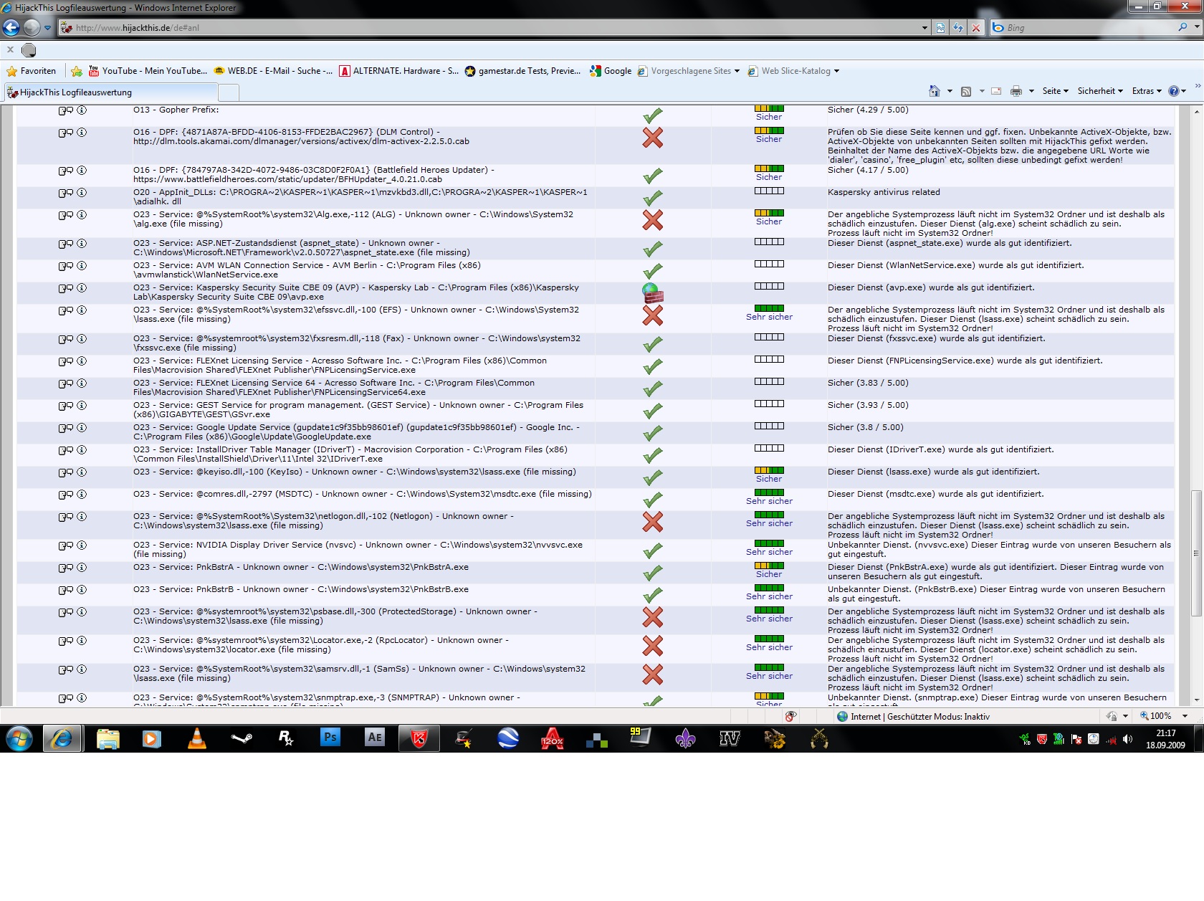Viewport: 1204px width, 901px height.
Task: Open the Home page icon
Action: 934,91
